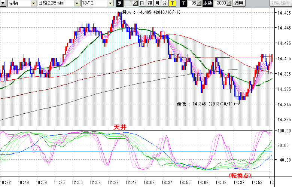Viewport: 292px width, 187px height.
Task: Click the leftmost small arrow menu button
Action: point(3,3)
